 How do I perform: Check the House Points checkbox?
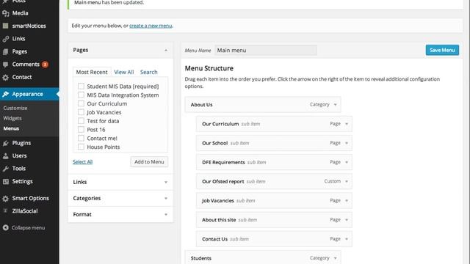[81, 147]
